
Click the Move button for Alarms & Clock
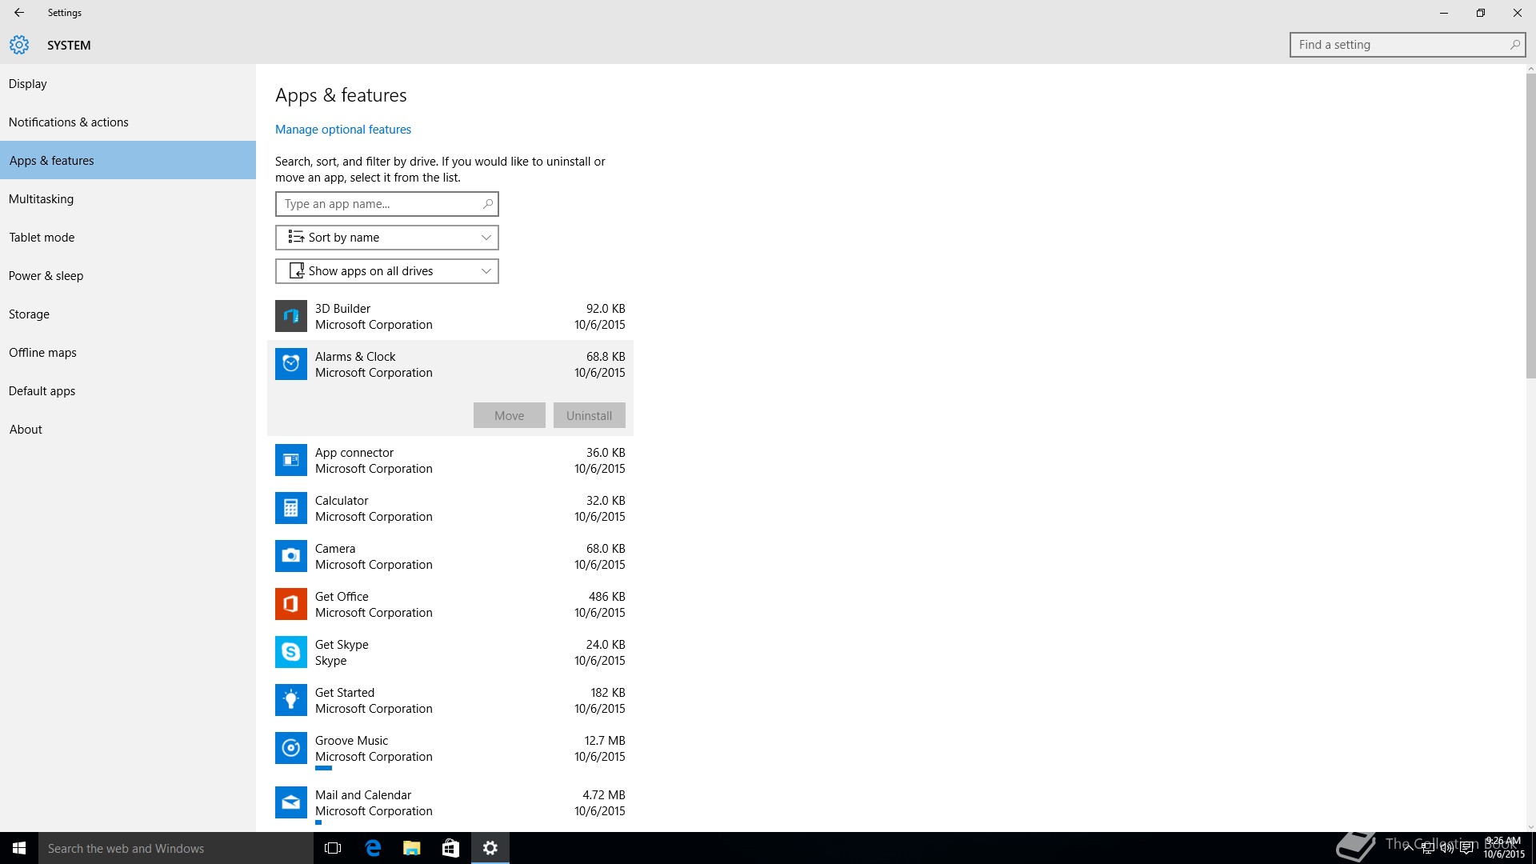[x=510, y=415]
